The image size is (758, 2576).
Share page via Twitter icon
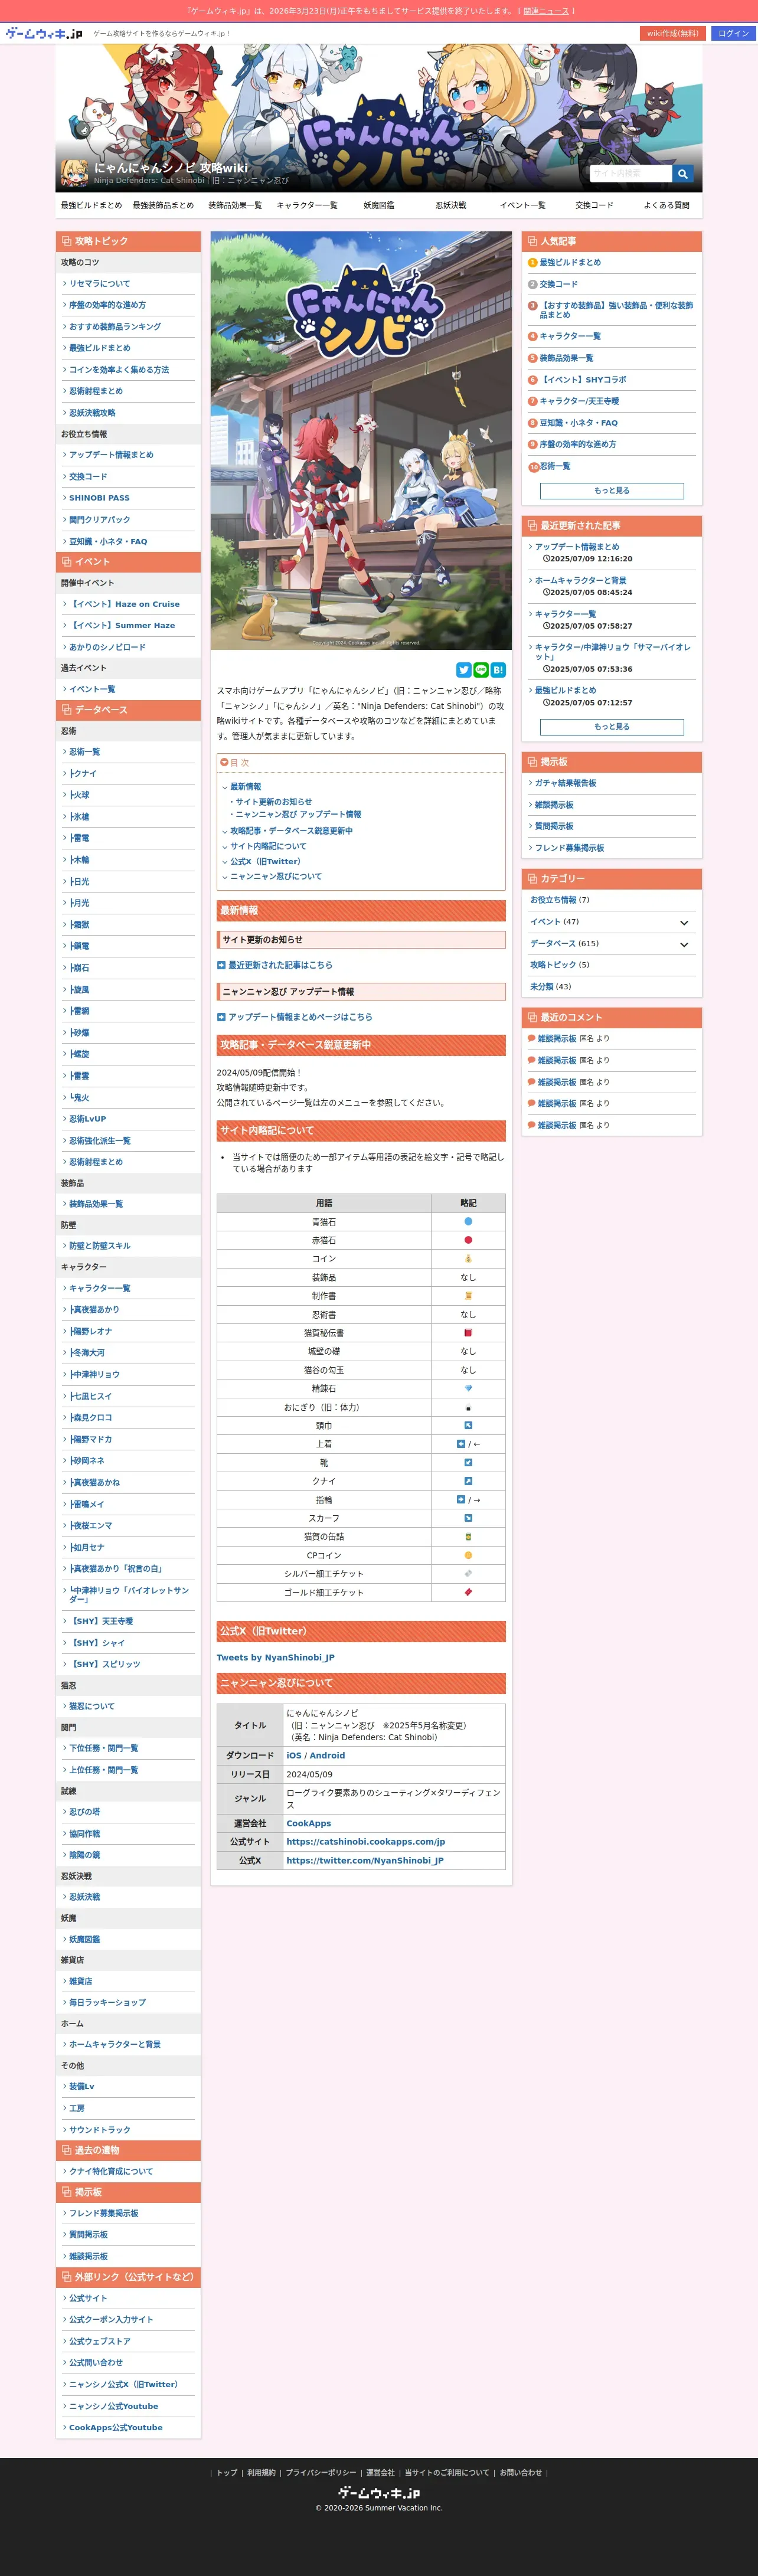(464, 670)
